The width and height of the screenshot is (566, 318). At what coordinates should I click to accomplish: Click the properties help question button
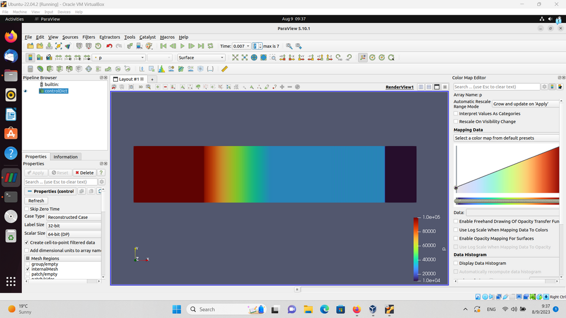pyautogui.click(x=101, y=173)
